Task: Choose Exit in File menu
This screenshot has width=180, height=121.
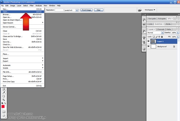Action: coord(22,86)
